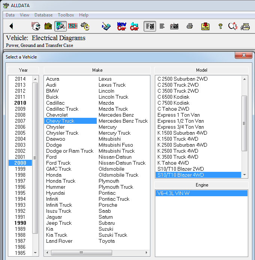This screenshot has width=255, height=260.
Task: Open the gears and clock labor icon
Action: pos(85,26)
